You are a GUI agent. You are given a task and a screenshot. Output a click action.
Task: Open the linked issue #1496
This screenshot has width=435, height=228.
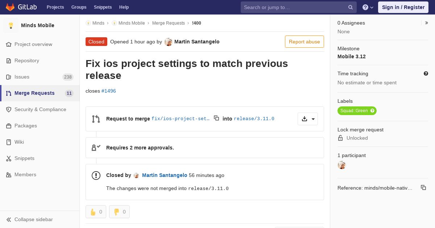click(x=109, y=91)
